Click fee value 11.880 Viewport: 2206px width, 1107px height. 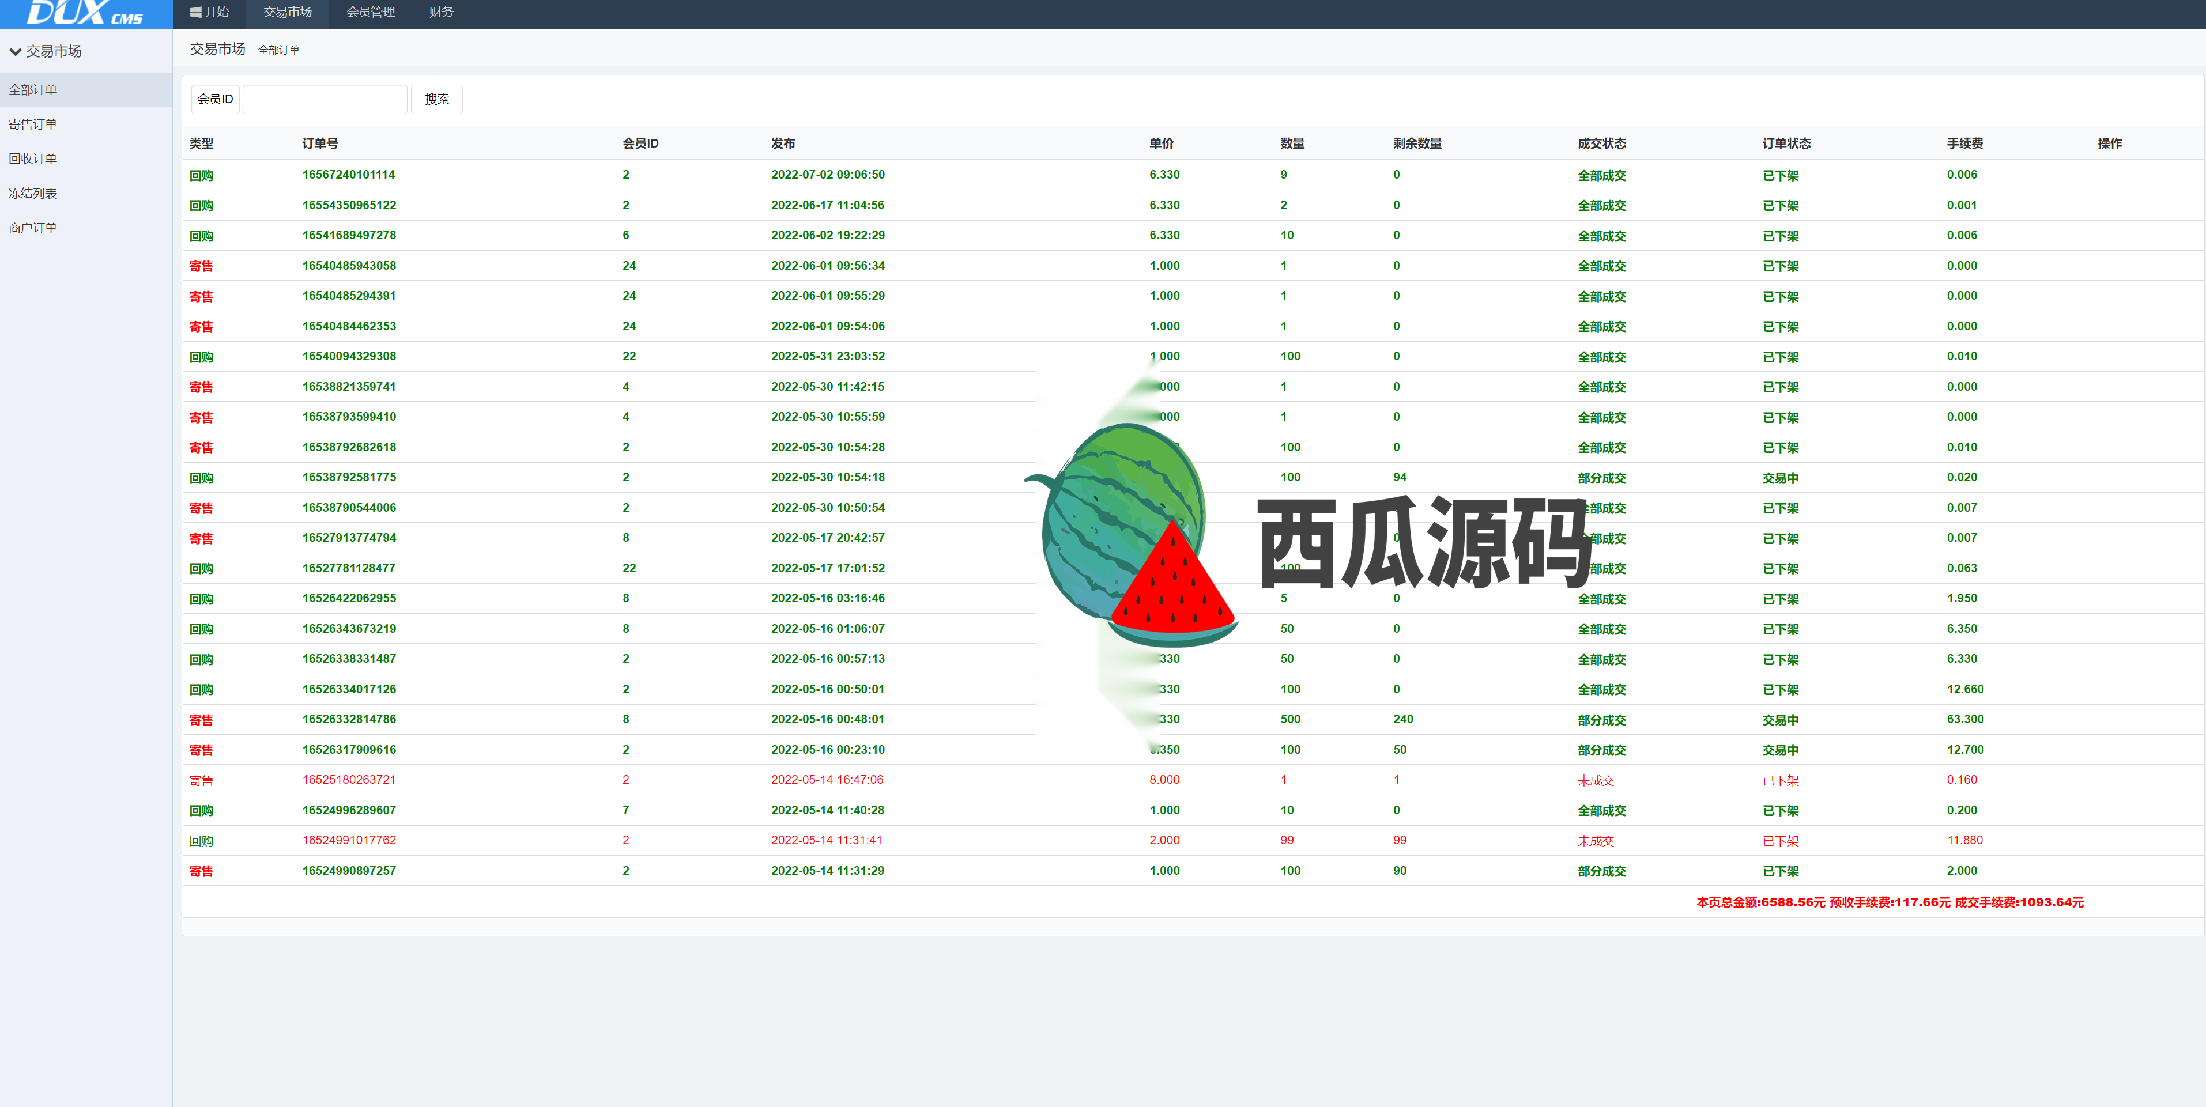(1964, 841)
